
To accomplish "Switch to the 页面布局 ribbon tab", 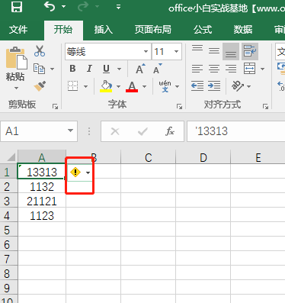I will point(153,30).
